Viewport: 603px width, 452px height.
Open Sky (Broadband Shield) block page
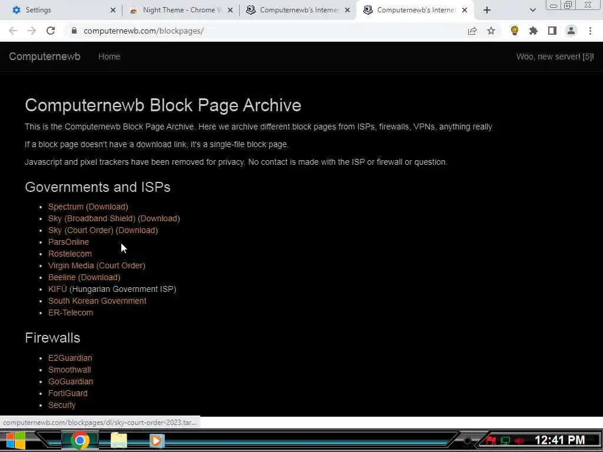92,218
